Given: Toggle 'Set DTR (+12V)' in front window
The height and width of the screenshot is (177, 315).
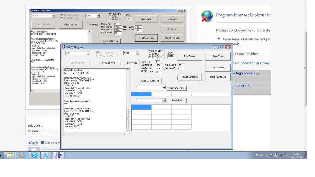Looking at the screenshot, I should [98, 56].
